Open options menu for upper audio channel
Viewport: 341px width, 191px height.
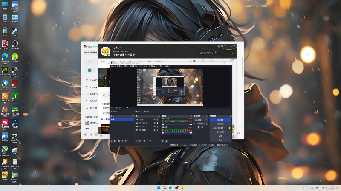tap(163, 121)
